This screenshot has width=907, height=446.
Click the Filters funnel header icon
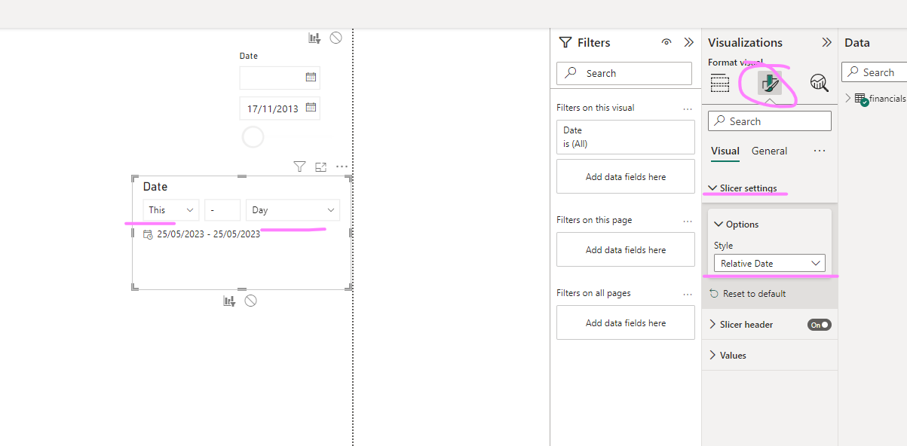click(x=565, y=43)
